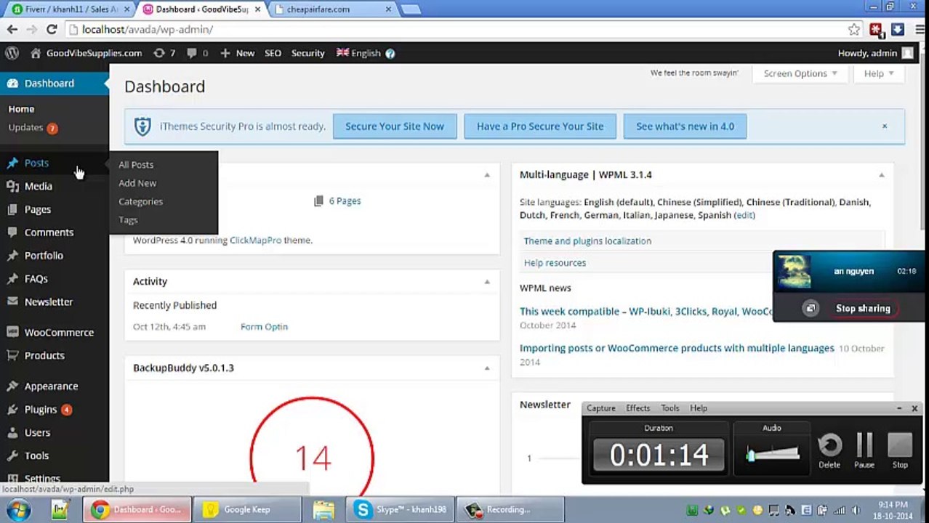Open WooCommerce in sidebar
Screen dimensions: 929x523
[59, 333]
